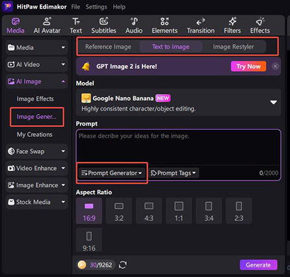
Task: Open the Settings menu
Action: click(96, 7)
